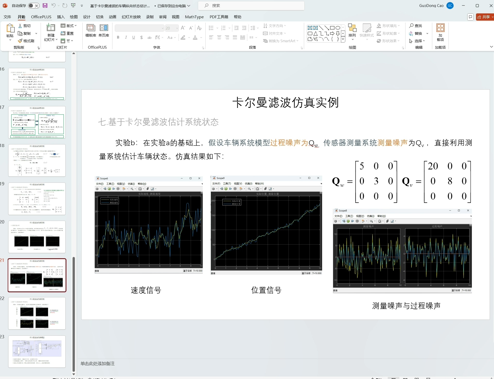This screenshot has height=379, width=494.
Task: Toggle align text left button
Action: tap(211, 38)
